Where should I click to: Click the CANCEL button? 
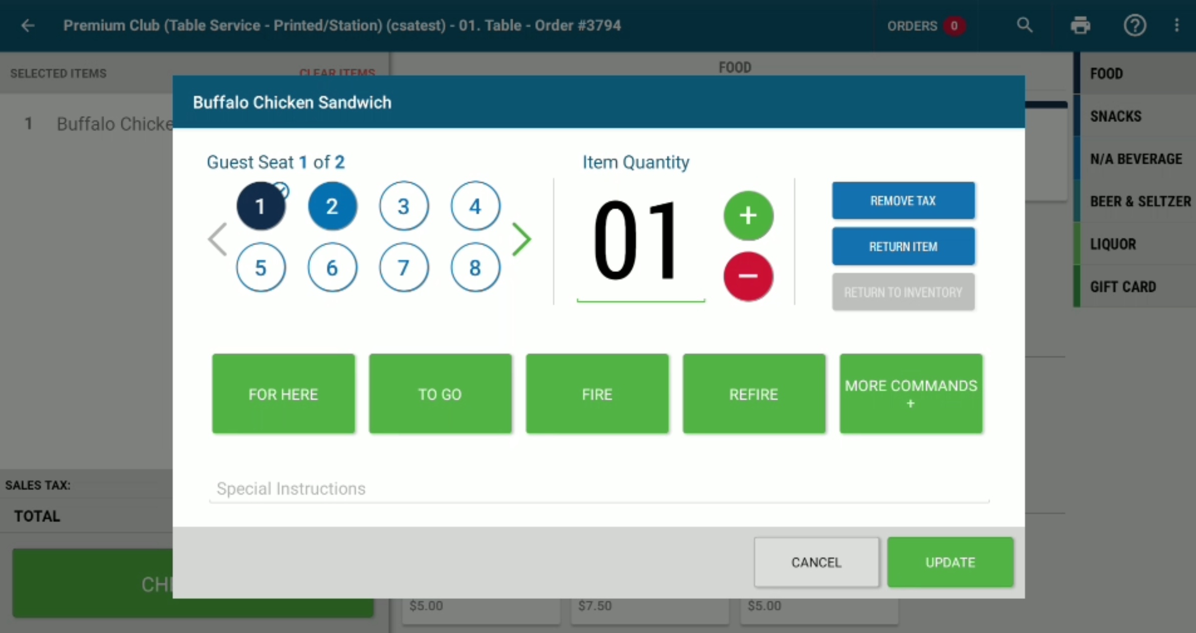click(817, 562)
